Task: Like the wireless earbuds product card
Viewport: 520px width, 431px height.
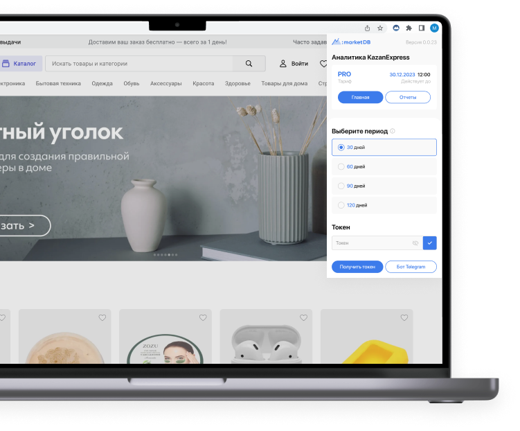Action: click(303, 317)
